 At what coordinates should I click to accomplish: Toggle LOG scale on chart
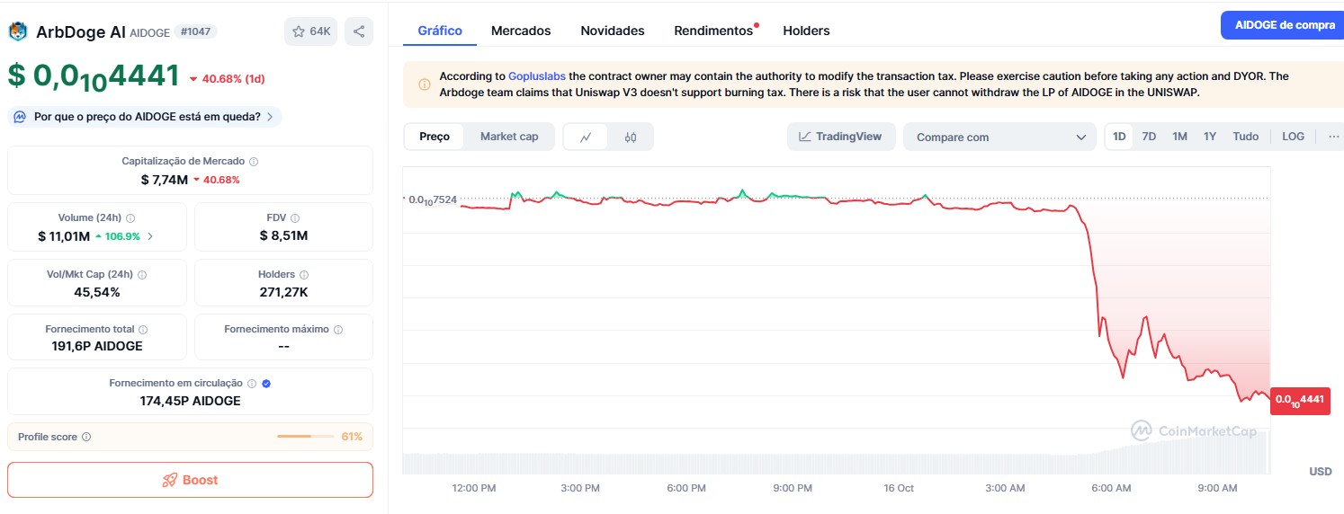[x=1293, y=137]
